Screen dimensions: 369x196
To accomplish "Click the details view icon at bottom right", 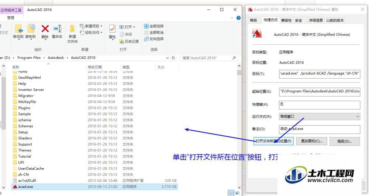I will 231,193.
